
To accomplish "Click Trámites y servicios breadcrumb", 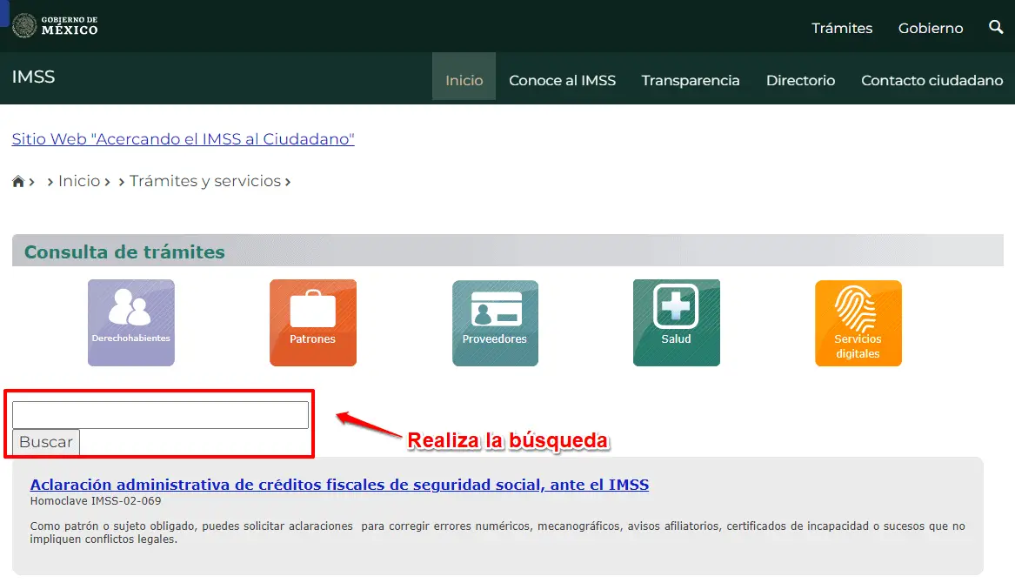I will [x=205, y=181].
